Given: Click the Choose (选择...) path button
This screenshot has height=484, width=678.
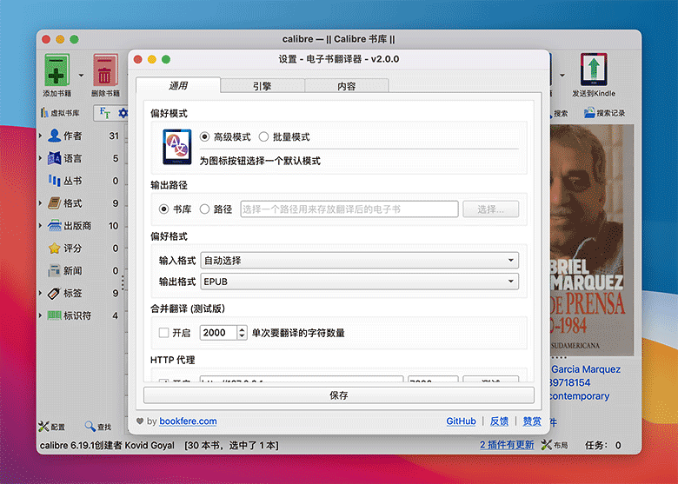Looking at the screenshot, I should [x=491, y=209].
